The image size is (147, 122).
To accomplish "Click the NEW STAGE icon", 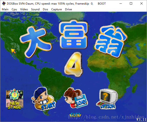I will coord(14,99).
